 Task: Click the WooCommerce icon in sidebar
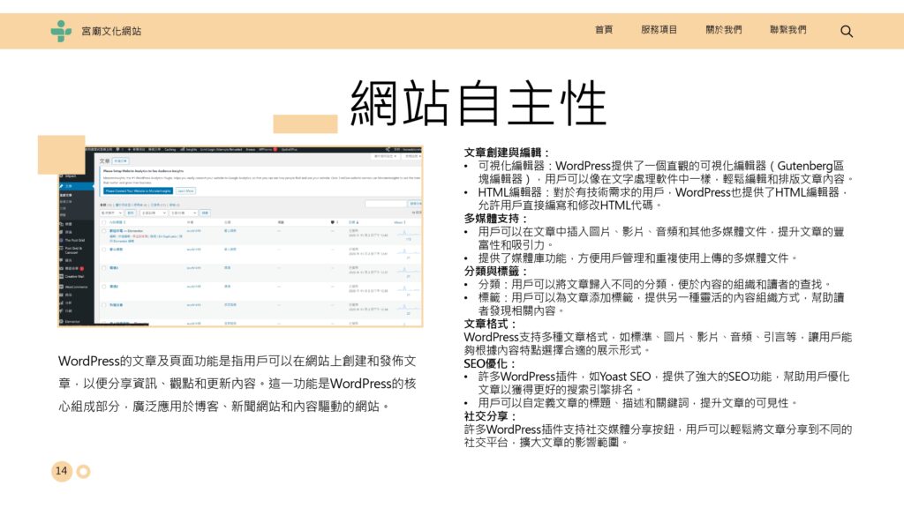pyautogui.click(x=62, y=287)
